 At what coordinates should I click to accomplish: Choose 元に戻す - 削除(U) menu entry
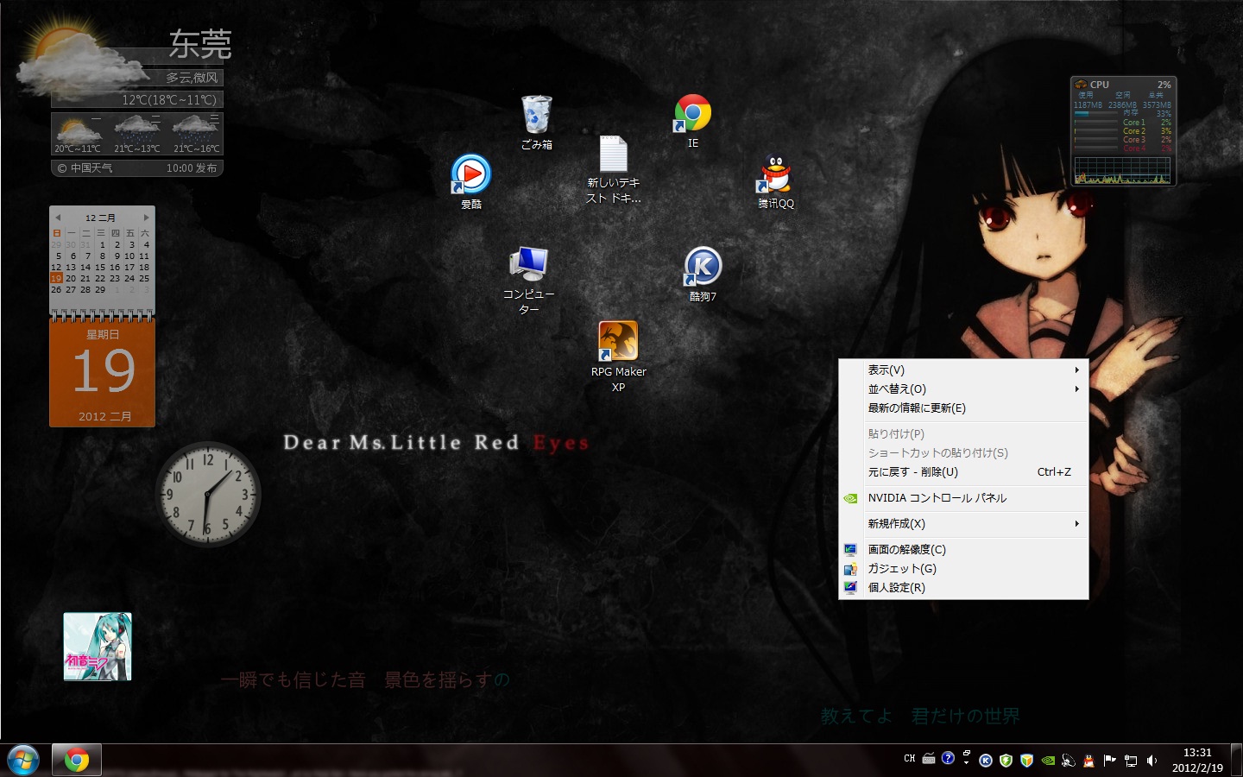click(963, 472)
